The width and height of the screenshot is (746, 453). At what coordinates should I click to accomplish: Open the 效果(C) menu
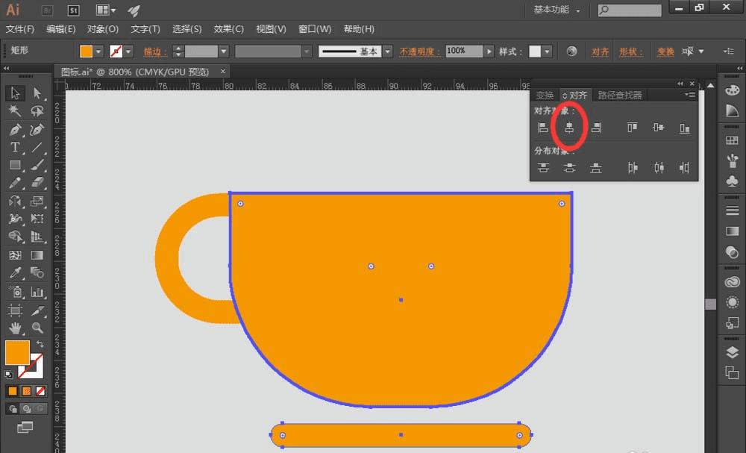228,29
